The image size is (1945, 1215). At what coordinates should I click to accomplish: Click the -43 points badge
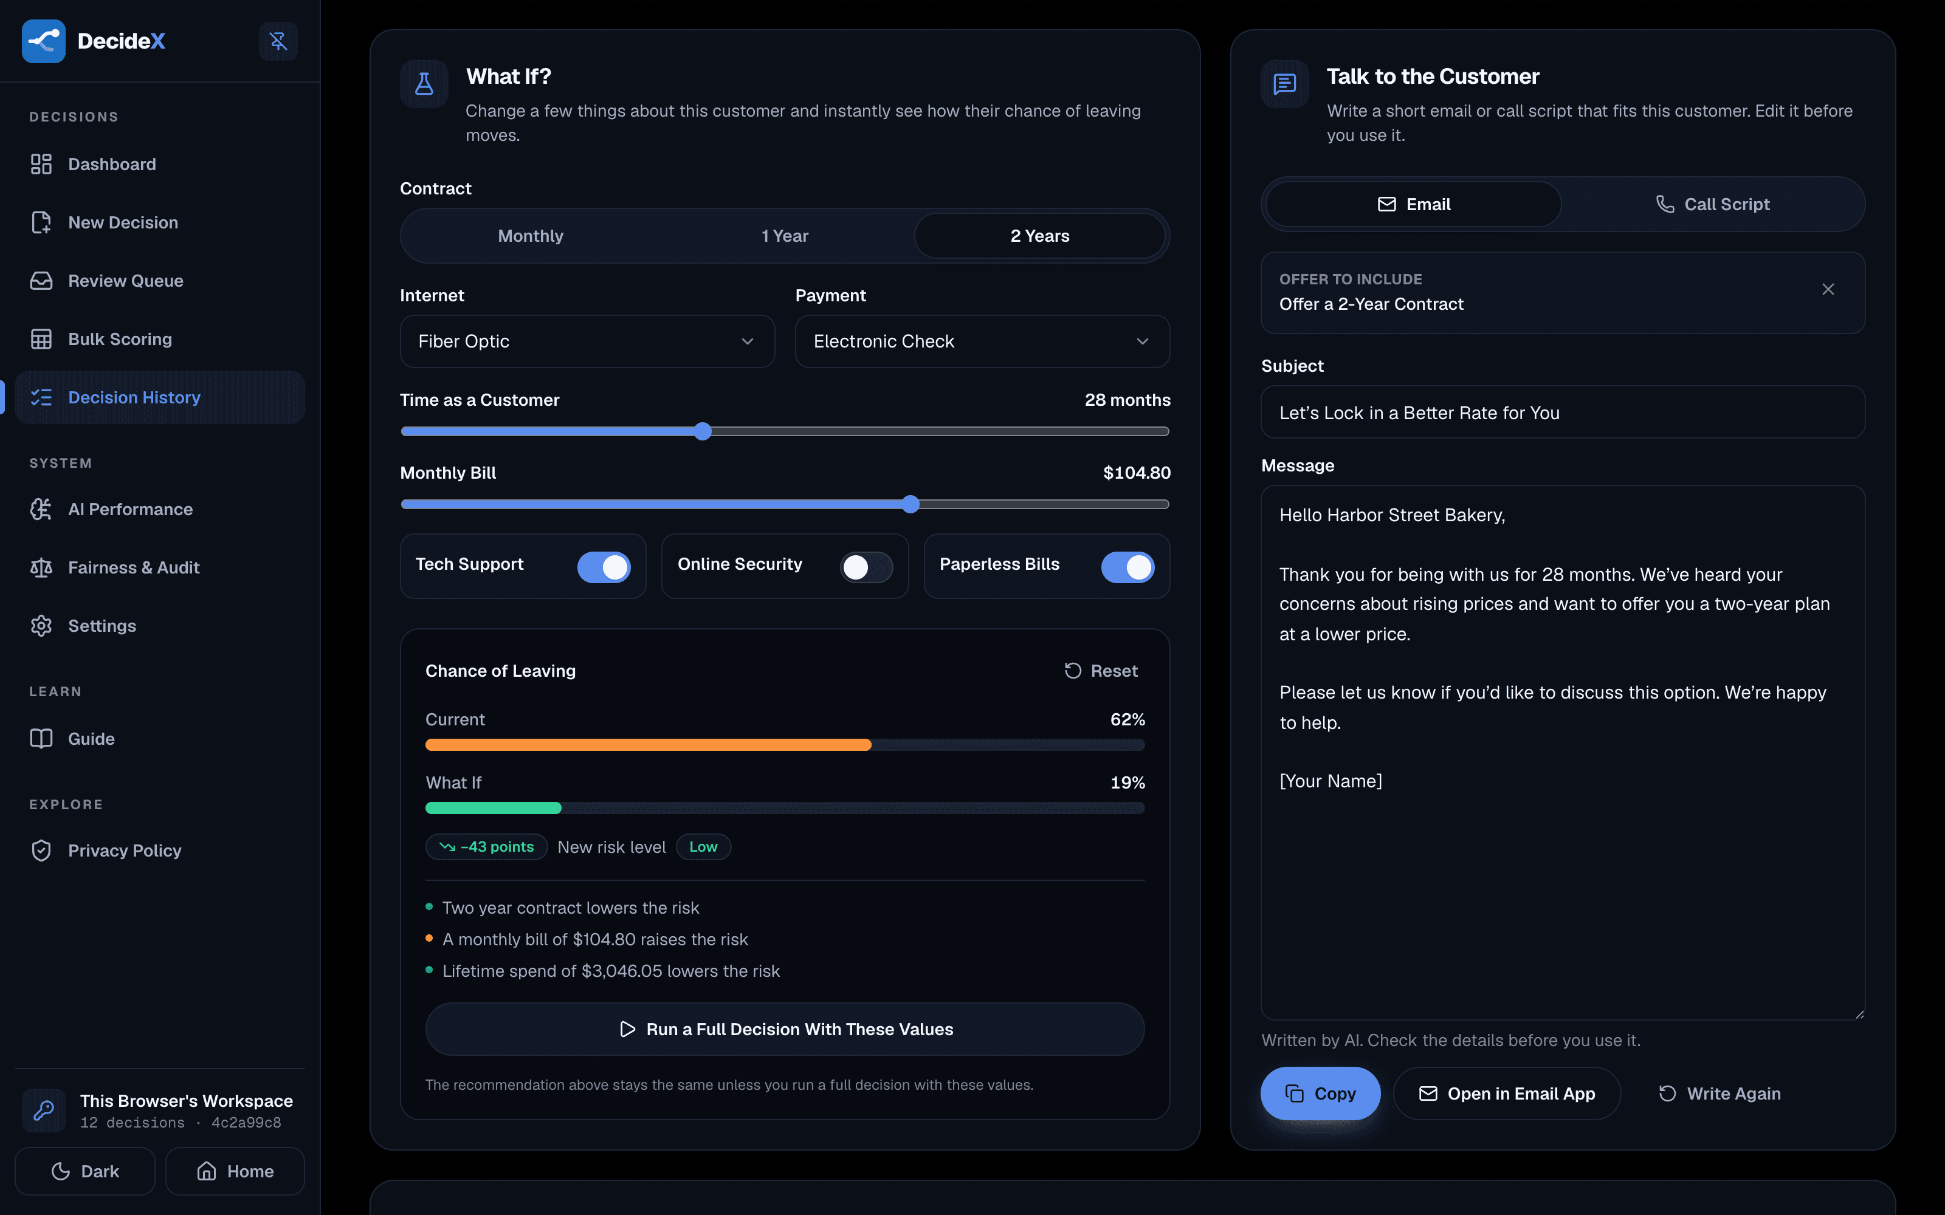tap(486, 847)
